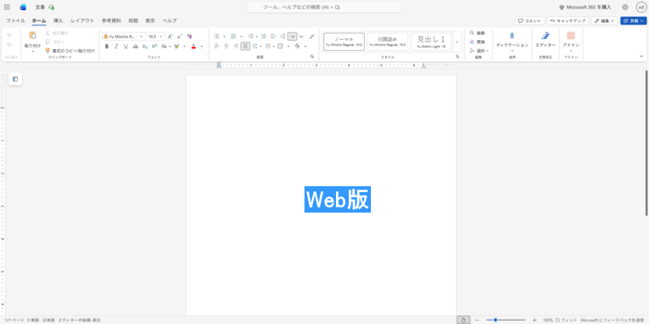
Task: Toggle italic formatting
Action: [x=117, y=46]
